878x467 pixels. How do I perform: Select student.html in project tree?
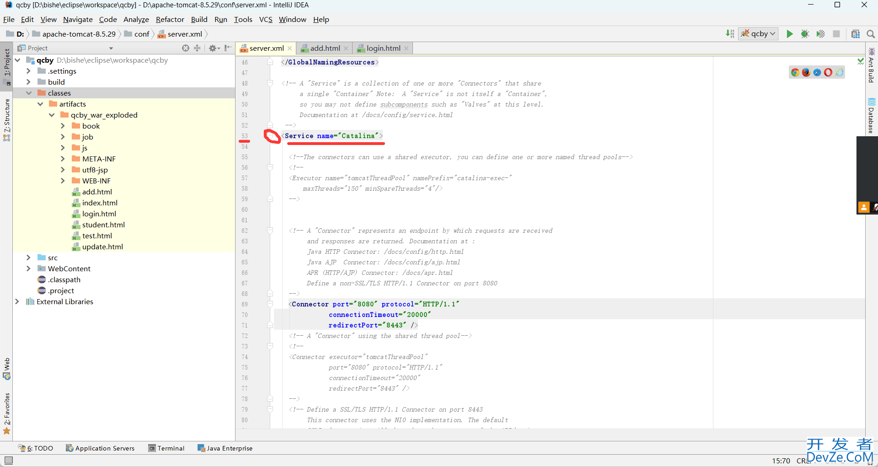click(x=103, y=225)
